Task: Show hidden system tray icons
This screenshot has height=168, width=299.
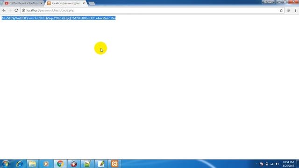Action: pos(256,164)
